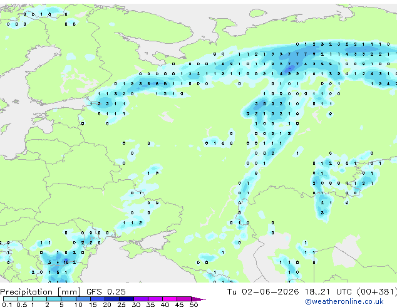Click the legend label '50'
The image size is (397, 307).
(193, 304)
